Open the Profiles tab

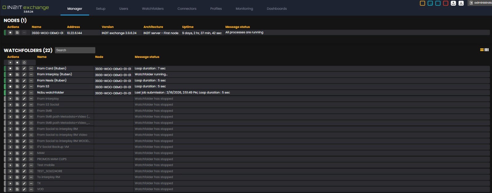(x=216, y=9)
